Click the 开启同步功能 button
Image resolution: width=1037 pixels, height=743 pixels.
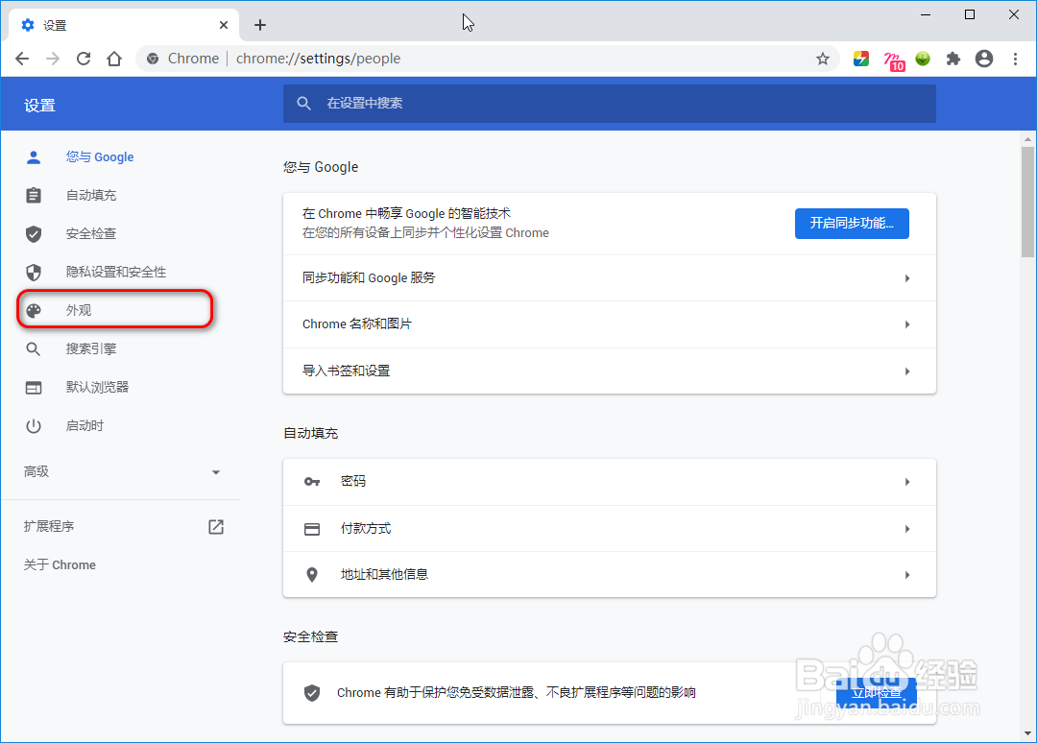click(852, 224)
